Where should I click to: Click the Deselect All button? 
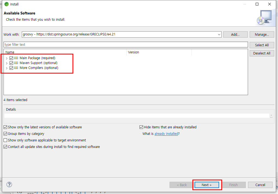pyautogui.click(x=262, y=53)
